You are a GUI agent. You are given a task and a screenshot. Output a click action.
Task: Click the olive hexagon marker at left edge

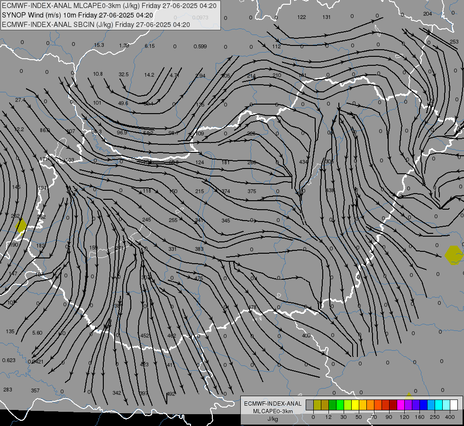pyautogui.click(x=21, y=226)
